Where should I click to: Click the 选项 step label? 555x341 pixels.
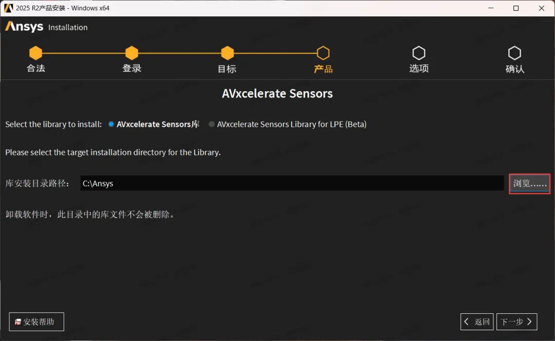coord(419,68)
